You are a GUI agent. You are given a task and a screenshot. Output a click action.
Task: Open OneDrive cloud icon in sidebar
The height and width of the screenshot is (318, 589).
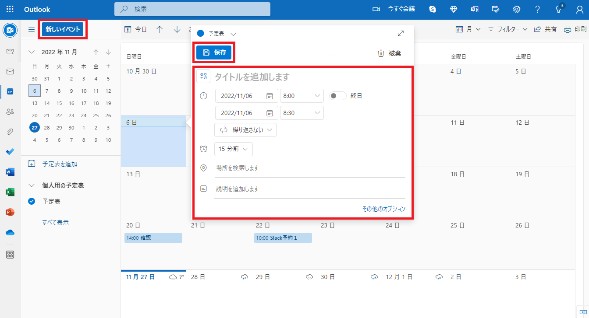[x=10, y=232]
